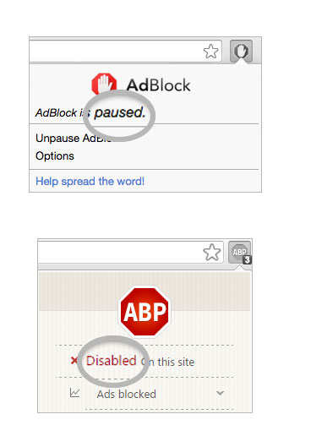311x436 pixels.
Task: Click the AdBlock hand icon in the toolbar
Action: [x=241, y=51]
